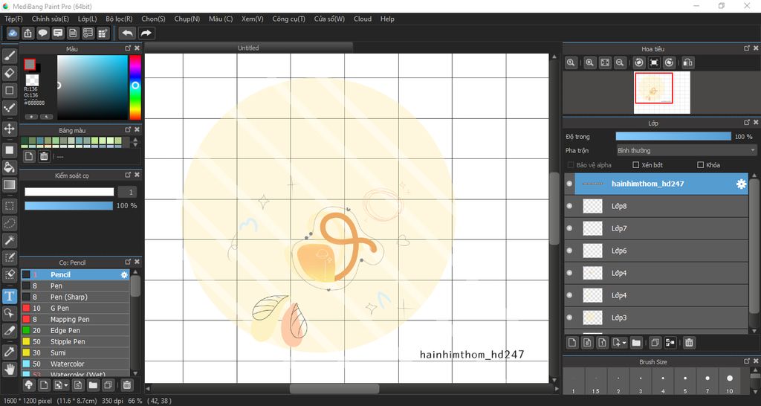Select the Bucket fill tool
Image resolution: width=761 pixels, height=406 pixels.
[9, 167]
